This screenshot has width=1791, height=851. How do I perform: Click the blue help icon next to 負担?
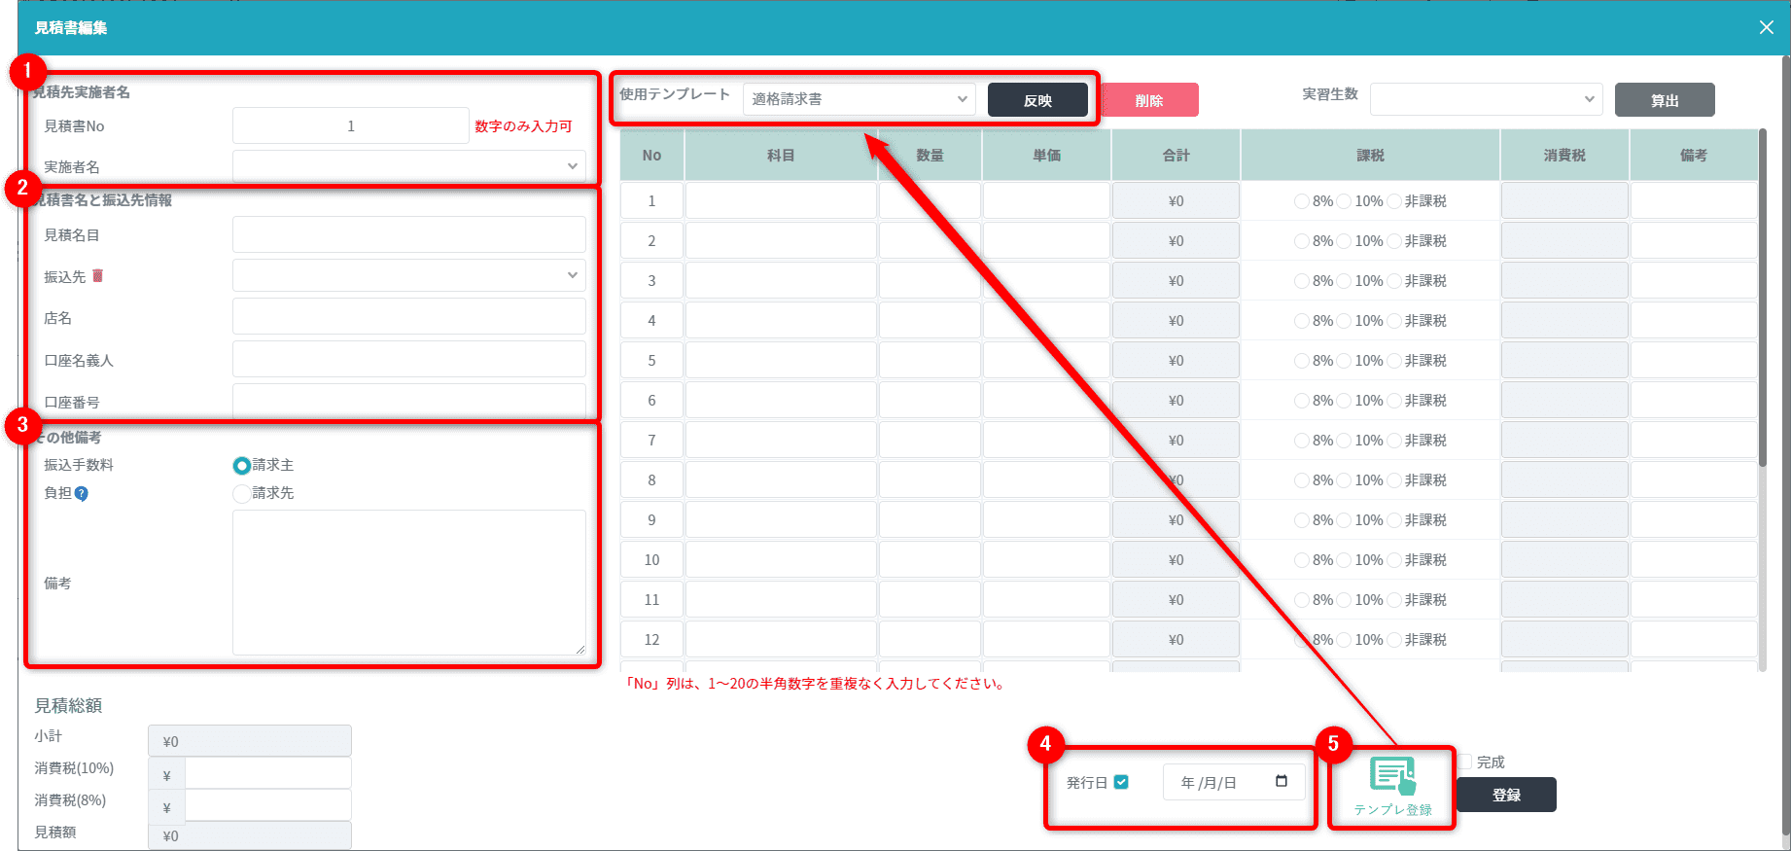click(x=82, y=494)
